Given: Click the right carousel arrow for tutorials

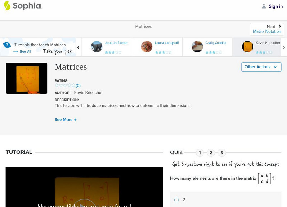Looking at the screenshot, I should [284, 47].
